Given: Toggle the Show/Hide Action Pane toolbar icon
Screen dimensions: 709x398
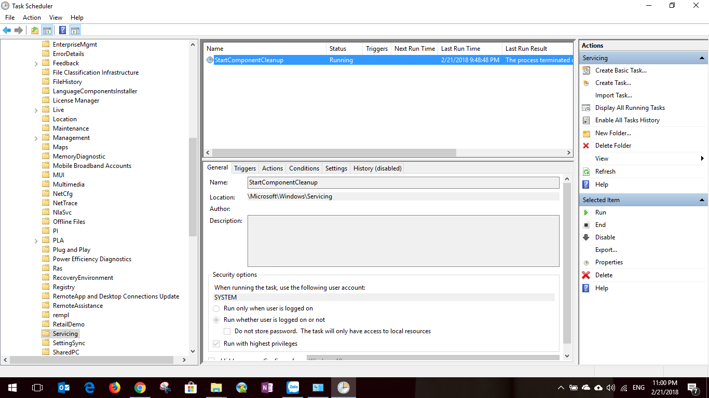Looking at the screenshot, I should pos(75,30).
